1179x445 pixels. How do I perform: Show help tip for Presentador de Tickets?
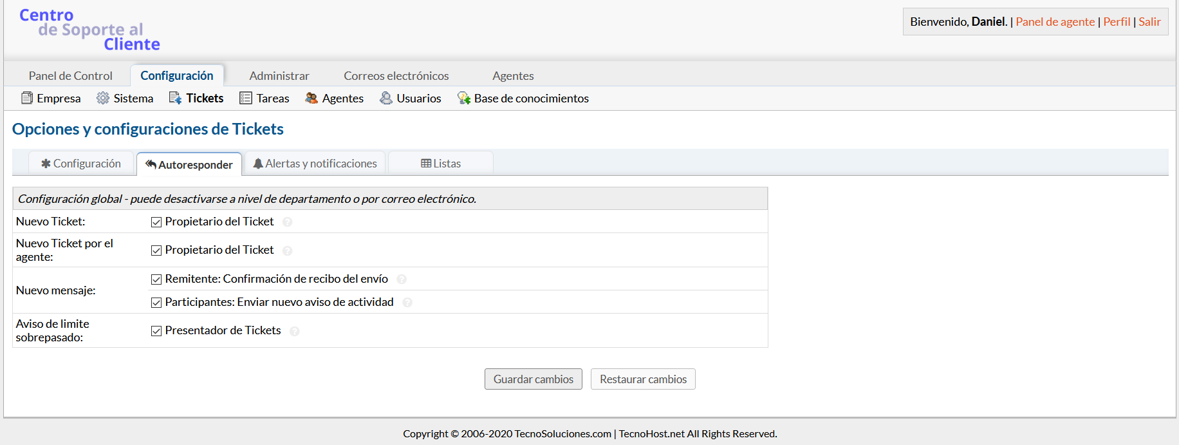pyautogui.click(x=295, y=331)
